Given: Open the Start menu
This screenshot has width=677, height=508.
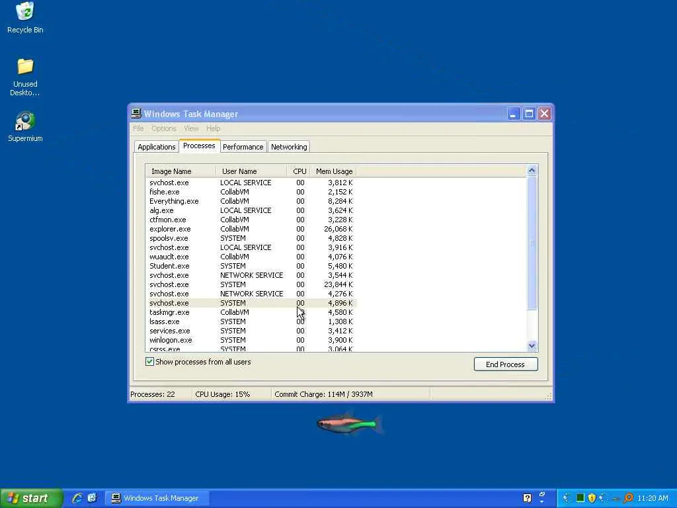Looking at the screenshot, I should tap(31, 498).
